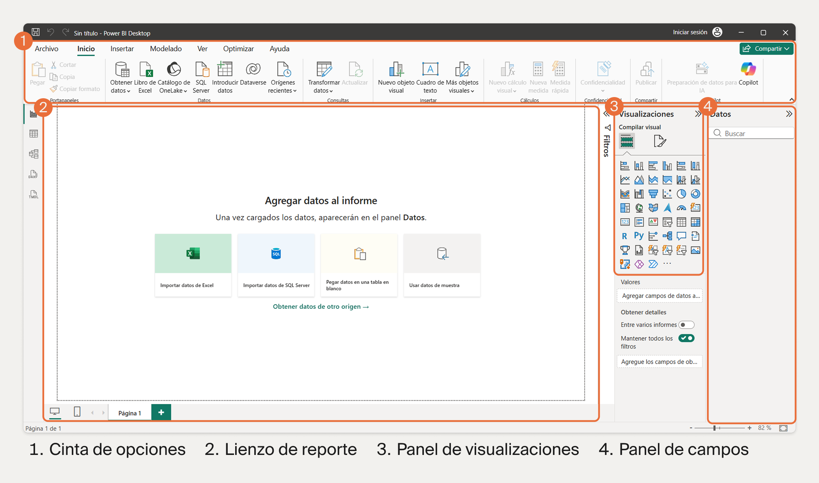
Task: Click Obtener datos de otro origen link
Action: pyautogui.click(x=321, y=306)
